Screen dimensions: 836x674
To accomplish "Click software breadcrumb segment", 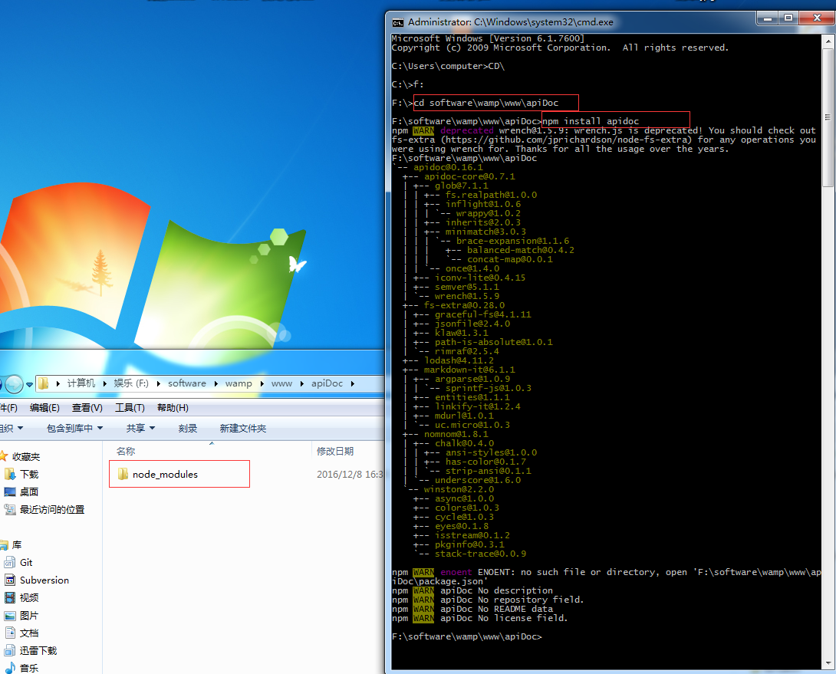I will pos(187,383).
